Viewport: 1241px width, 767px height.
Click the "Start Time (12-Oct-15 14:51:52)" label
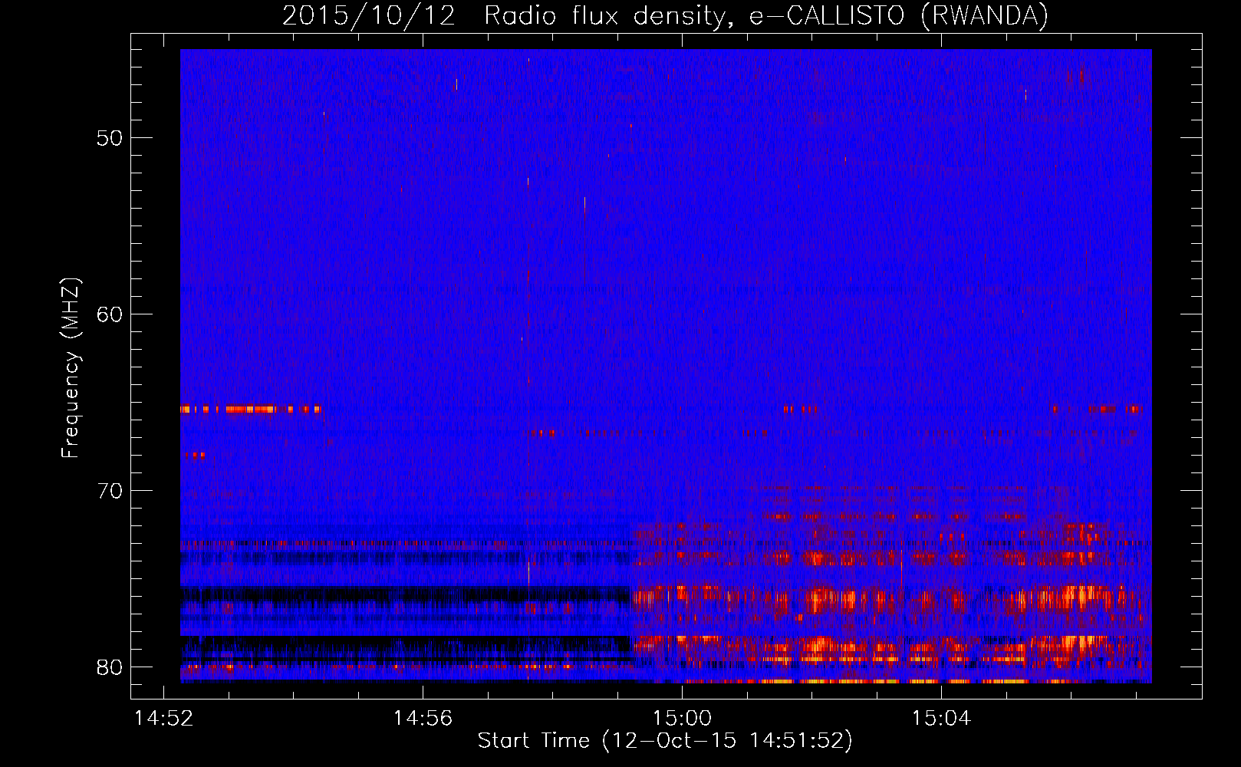[665, 741]
